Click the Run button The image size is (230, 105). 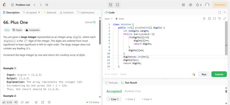204,74
